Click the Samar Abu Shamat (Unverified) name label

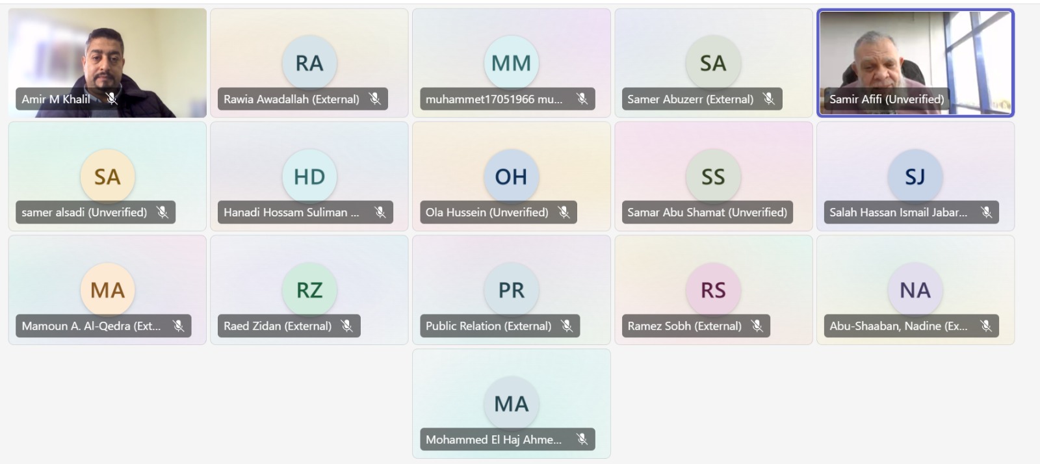pos(707,212)
